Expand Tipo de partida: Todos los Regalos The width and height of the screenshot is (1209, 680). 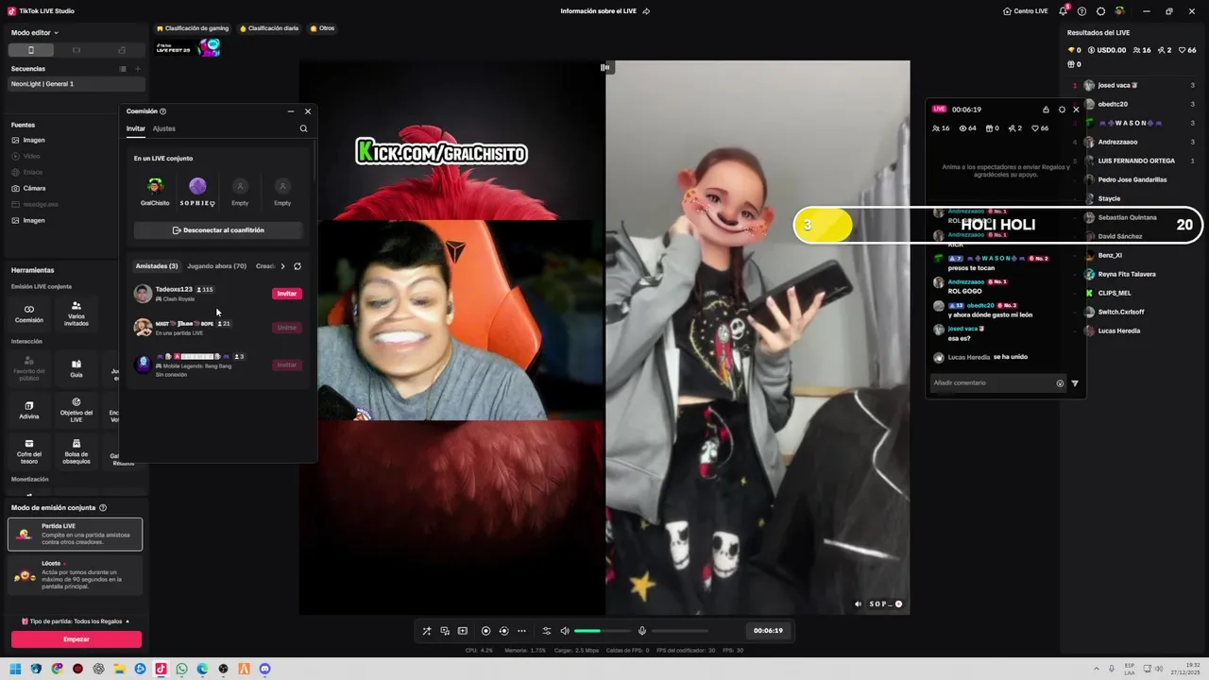[76, 621]
